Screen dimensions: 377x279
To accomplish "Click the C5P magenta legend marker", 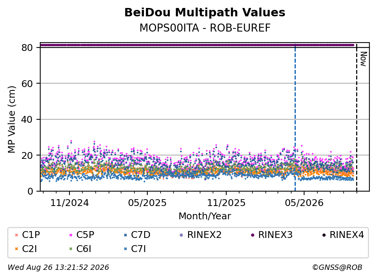I will click(x=71, y=235).
